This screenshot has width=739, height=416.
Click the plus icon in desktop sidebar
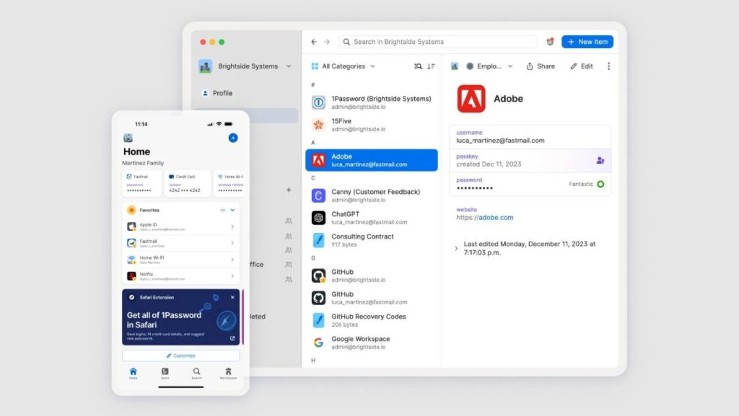(289, 190)
